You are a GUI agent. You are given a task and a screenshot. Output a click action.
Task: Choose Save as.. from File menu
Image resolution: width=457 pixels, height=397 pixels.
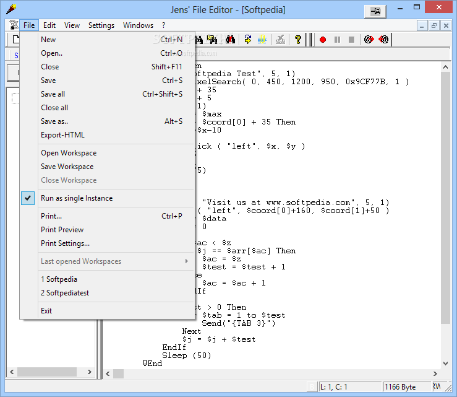(107, 121)
